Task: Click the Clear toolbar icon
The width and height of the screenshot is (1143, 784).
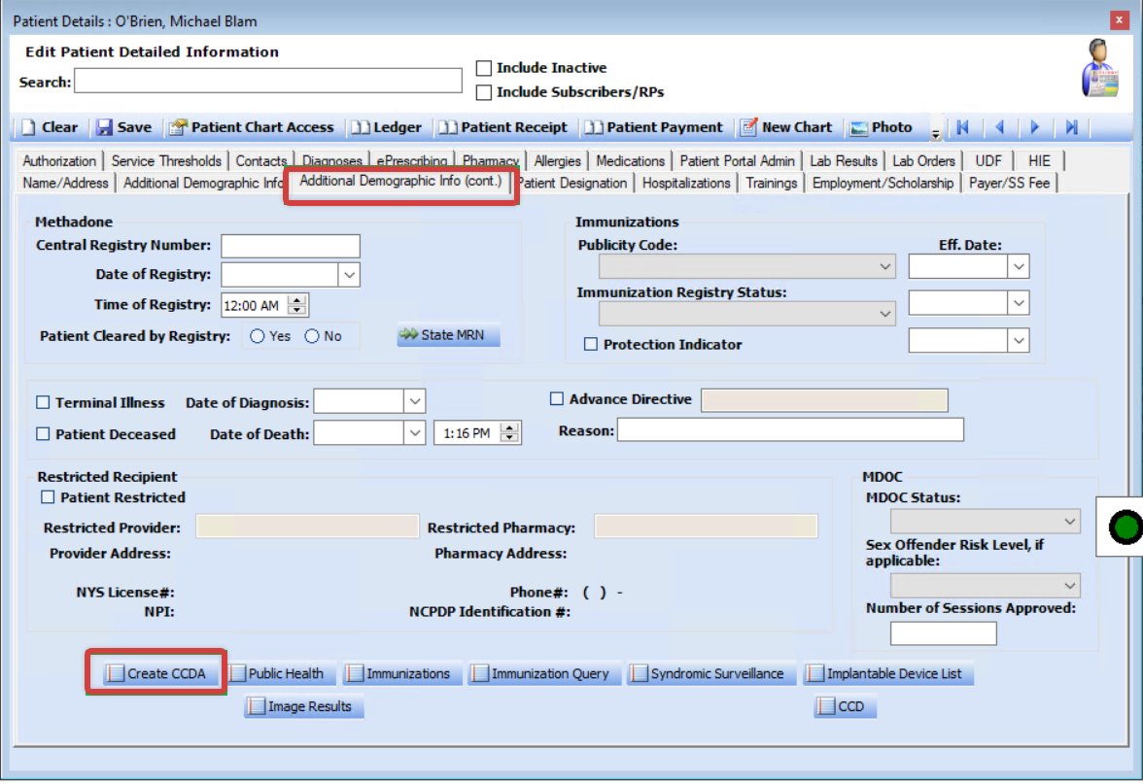Action: click(49, 127)
